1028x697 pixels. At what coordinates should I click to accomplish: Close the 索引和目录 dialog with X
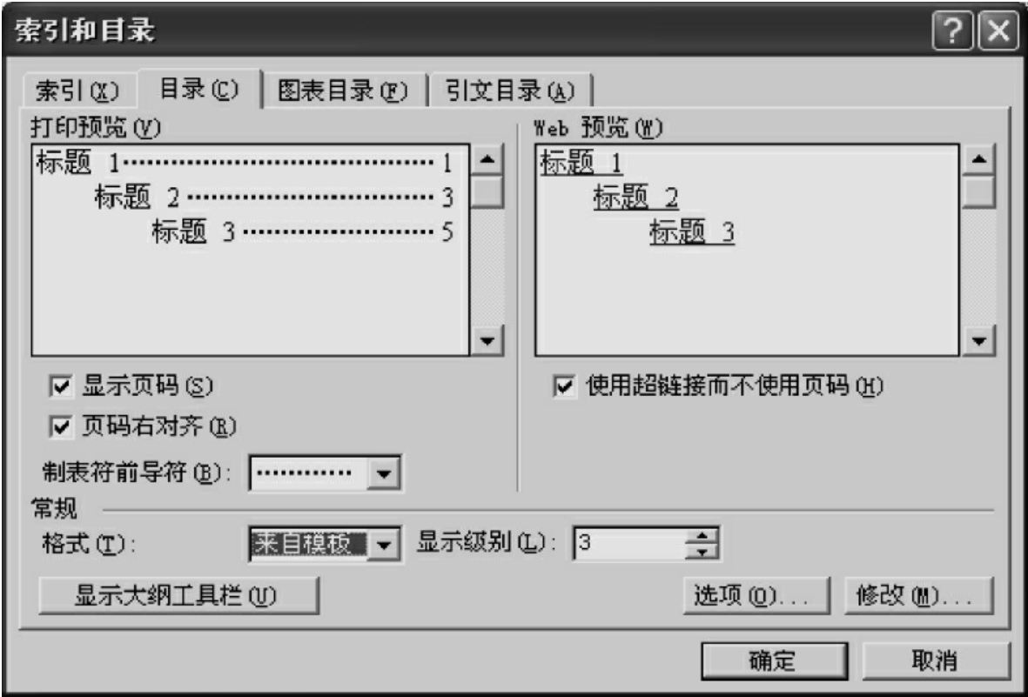(998, 30)
